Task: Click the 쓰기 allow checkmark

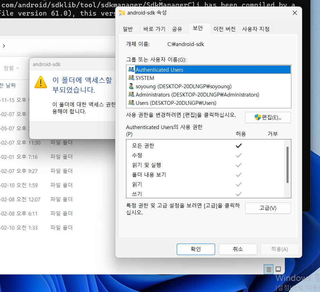Action: 239,194
